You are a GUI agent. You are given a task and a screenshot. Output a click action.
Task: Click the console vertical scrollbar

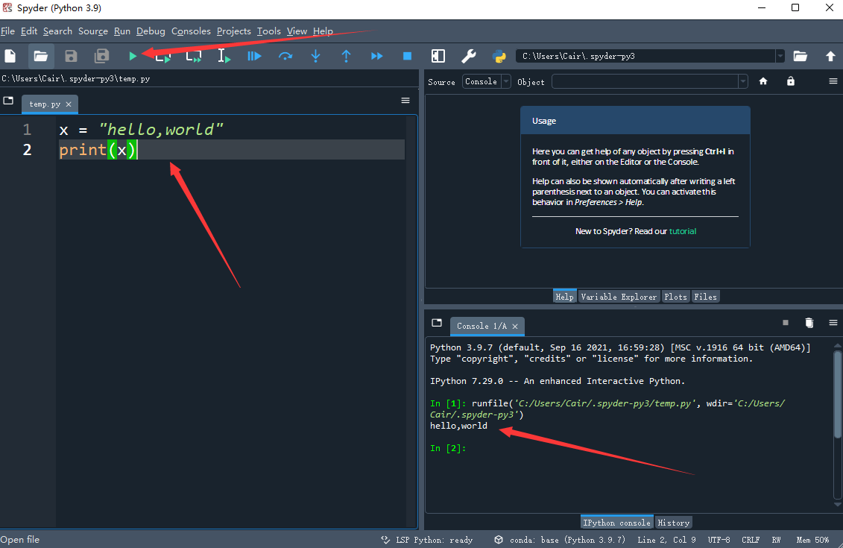click(837, 394)
